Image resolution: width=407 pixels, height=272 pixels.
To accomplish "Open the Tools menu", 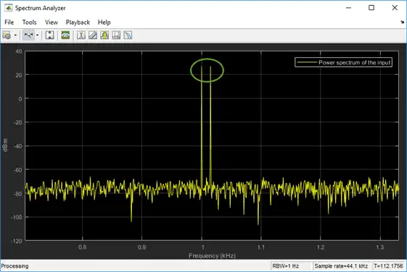I will click(29, 22).
